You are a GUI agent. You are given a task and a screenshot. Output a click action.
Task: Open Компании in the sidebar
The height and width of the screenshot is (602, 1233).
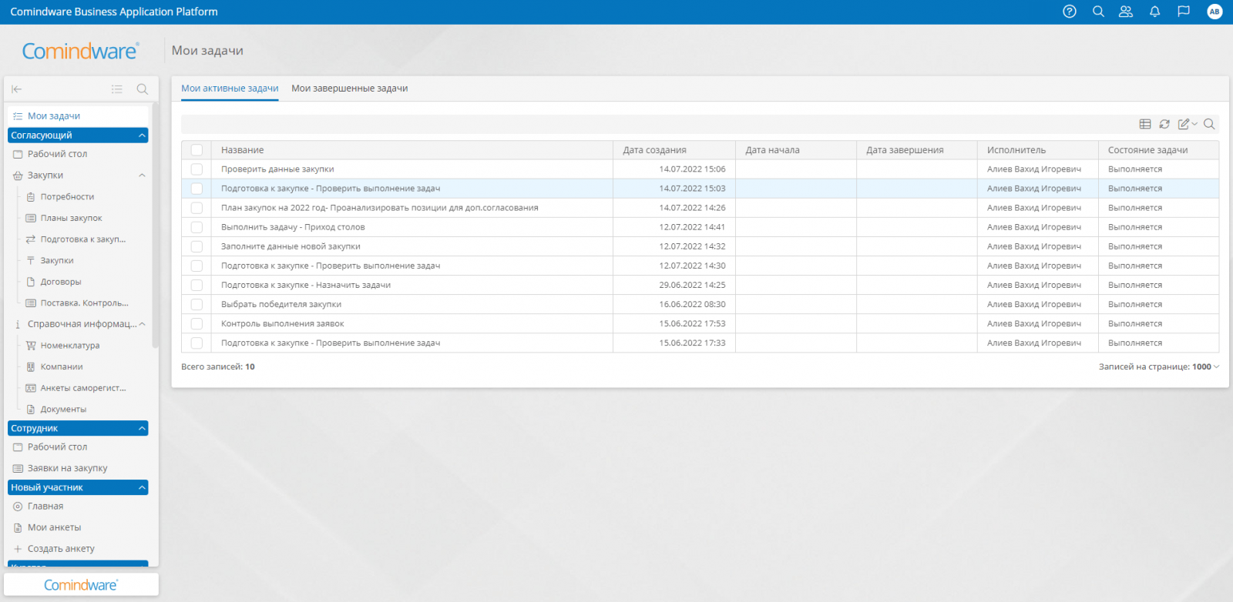tap(62, 367)
